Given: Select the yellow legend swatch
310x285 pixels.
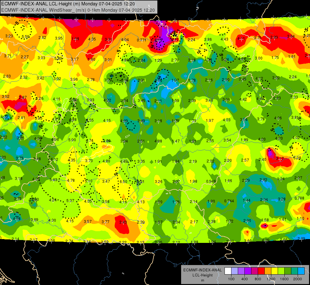Looking at the screenshot, I should (275, 271).
